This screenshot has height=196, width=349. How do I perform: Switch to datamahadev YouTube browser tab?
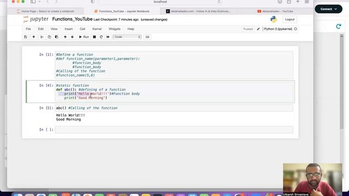(275, 11)
